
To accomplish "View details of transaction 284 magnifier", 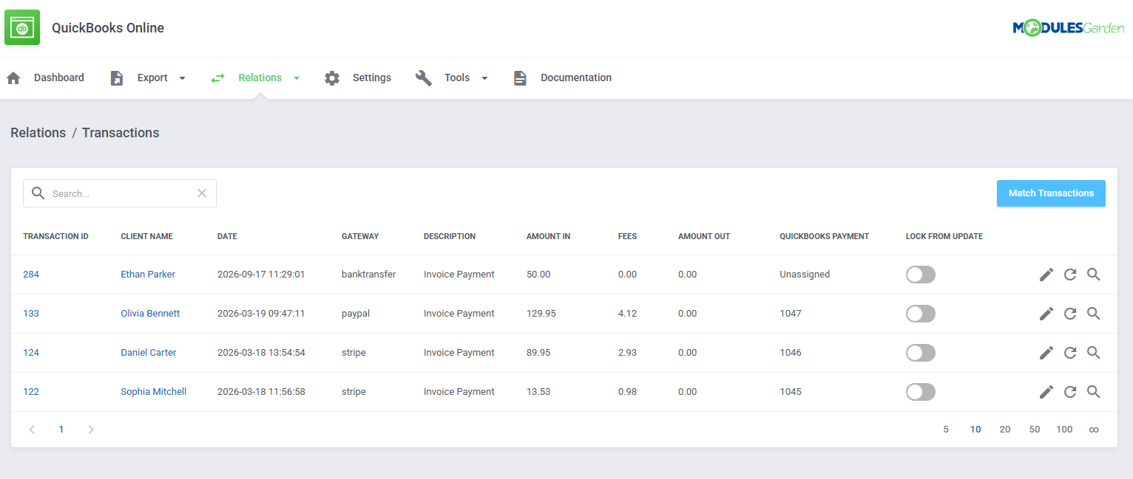I will click(x=1094, y=275).
